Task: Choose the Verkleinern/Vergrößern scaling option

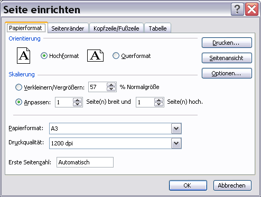Action: click(x=18, y=87)
